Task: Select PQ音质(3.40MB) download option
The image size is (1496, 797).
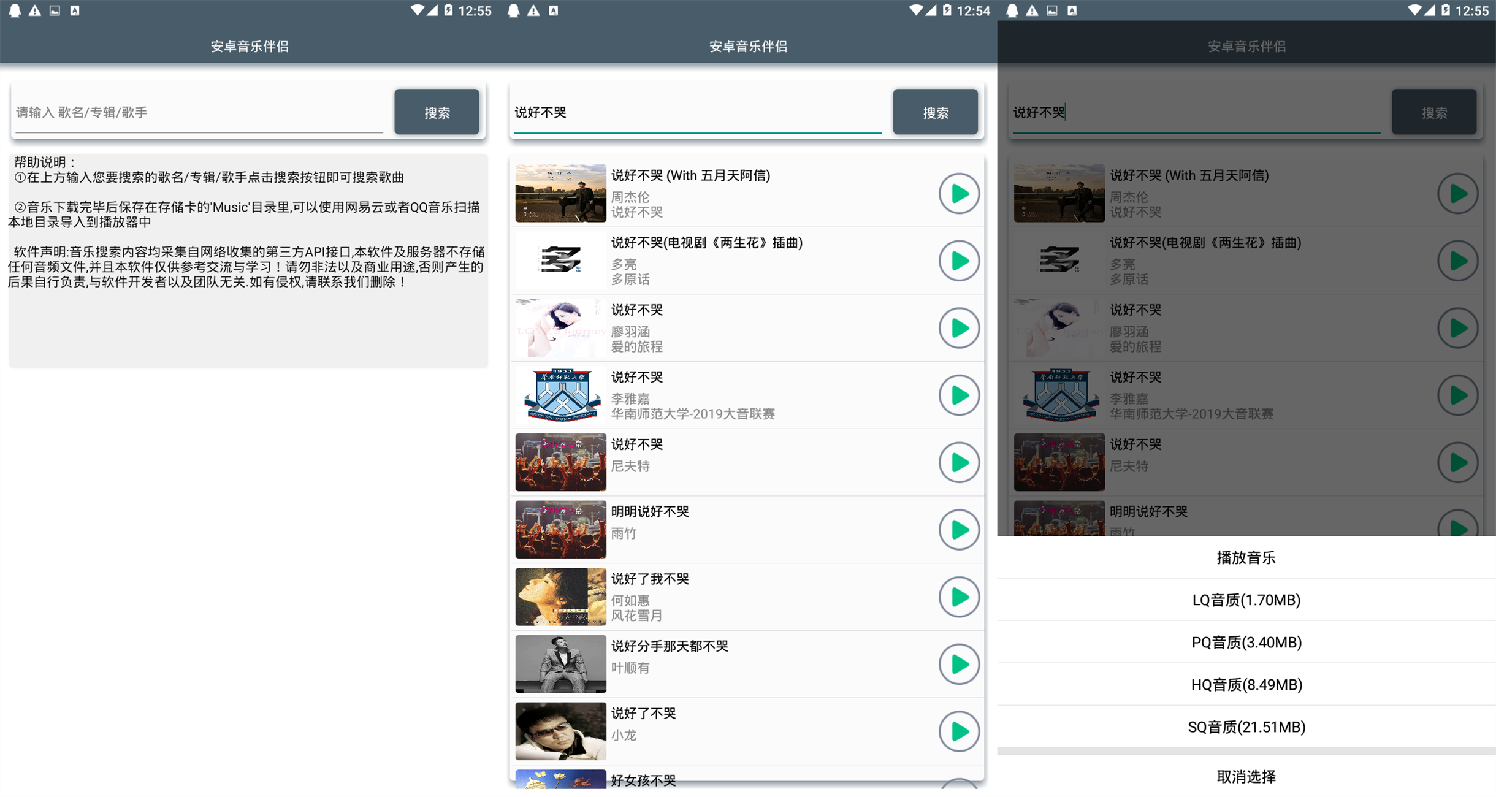Action: coord(1246,642)
